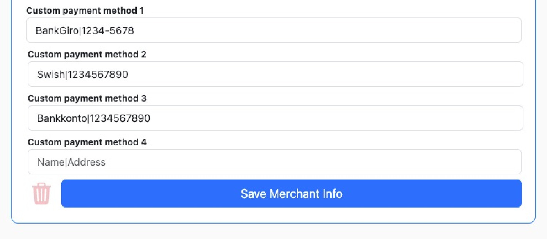Click the 'Custom payment method 4' label
The width and height of the screenshot is (547, 239).
point(87,142)
